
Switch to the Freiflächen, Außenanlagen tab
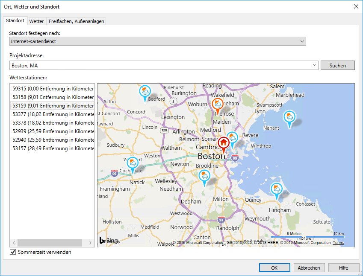pos(77,21)
